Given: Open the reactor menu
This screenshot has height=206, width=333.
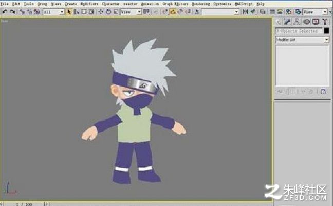Looking at the screenshot, I should pyautogui.click(x=130, y=4).
